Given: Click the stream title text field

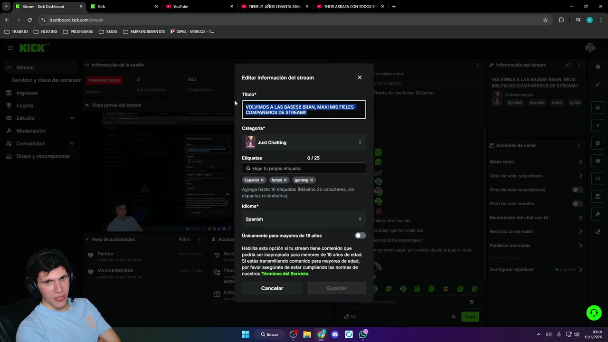Looking at the screenshot, I should [304, 110].
